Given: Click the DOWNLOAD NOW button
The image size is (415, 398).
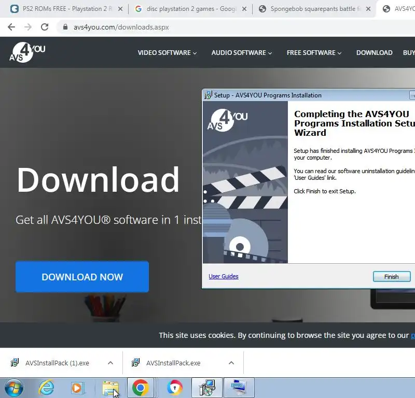Looking at the screenshot, I should click(x=82, y=277).
